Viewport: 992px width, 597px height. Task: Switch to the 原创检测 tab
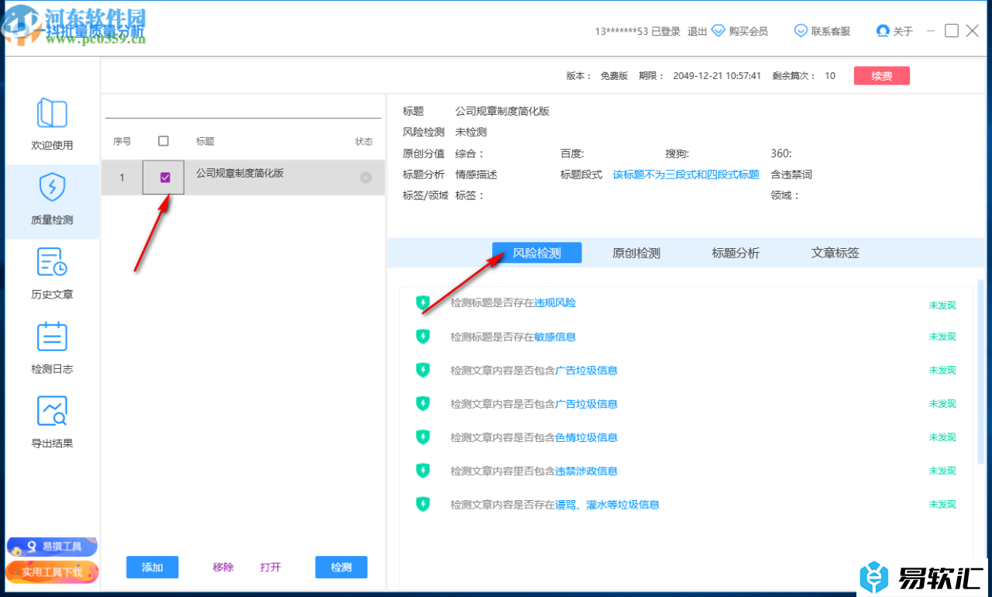tap(636, 253)
